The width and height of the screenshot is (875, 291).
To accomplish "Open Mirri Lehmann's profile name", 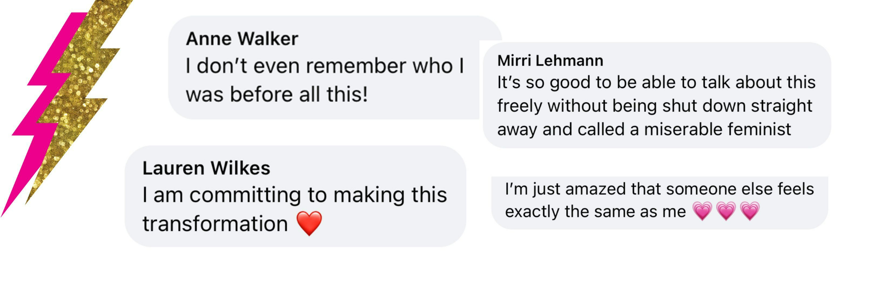I will pyautogui.click(x=550, y=61).
